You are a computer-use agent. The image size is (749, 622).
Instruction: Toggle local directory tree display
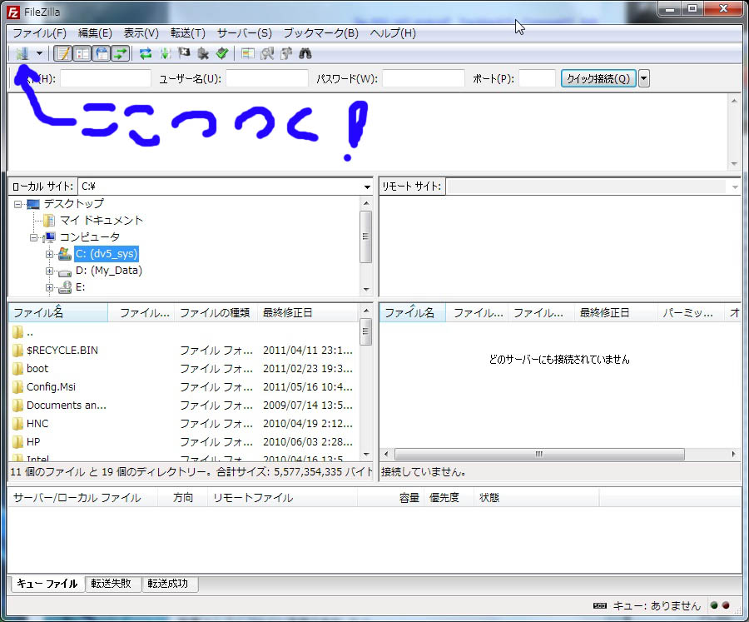coord(82,53)
